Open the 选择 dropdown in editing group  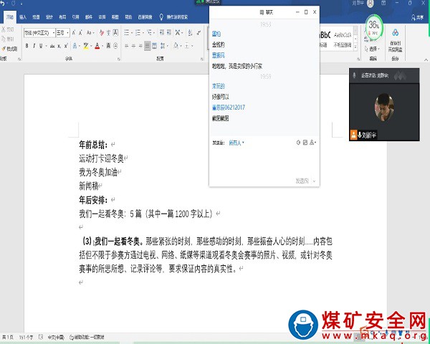click(372, 49)
